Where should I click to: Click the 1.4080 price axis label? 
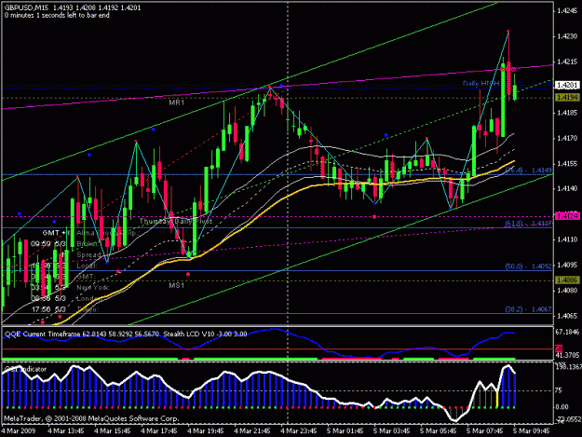(567, 291)
